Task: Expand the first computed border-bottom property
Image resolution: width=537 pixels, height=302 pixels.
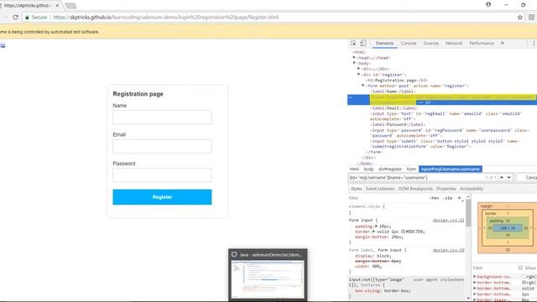Action: click(x=475, y=283)
